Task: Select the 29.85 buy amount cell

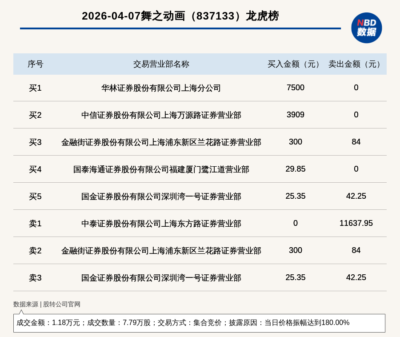Action: (x=295, y=169)
